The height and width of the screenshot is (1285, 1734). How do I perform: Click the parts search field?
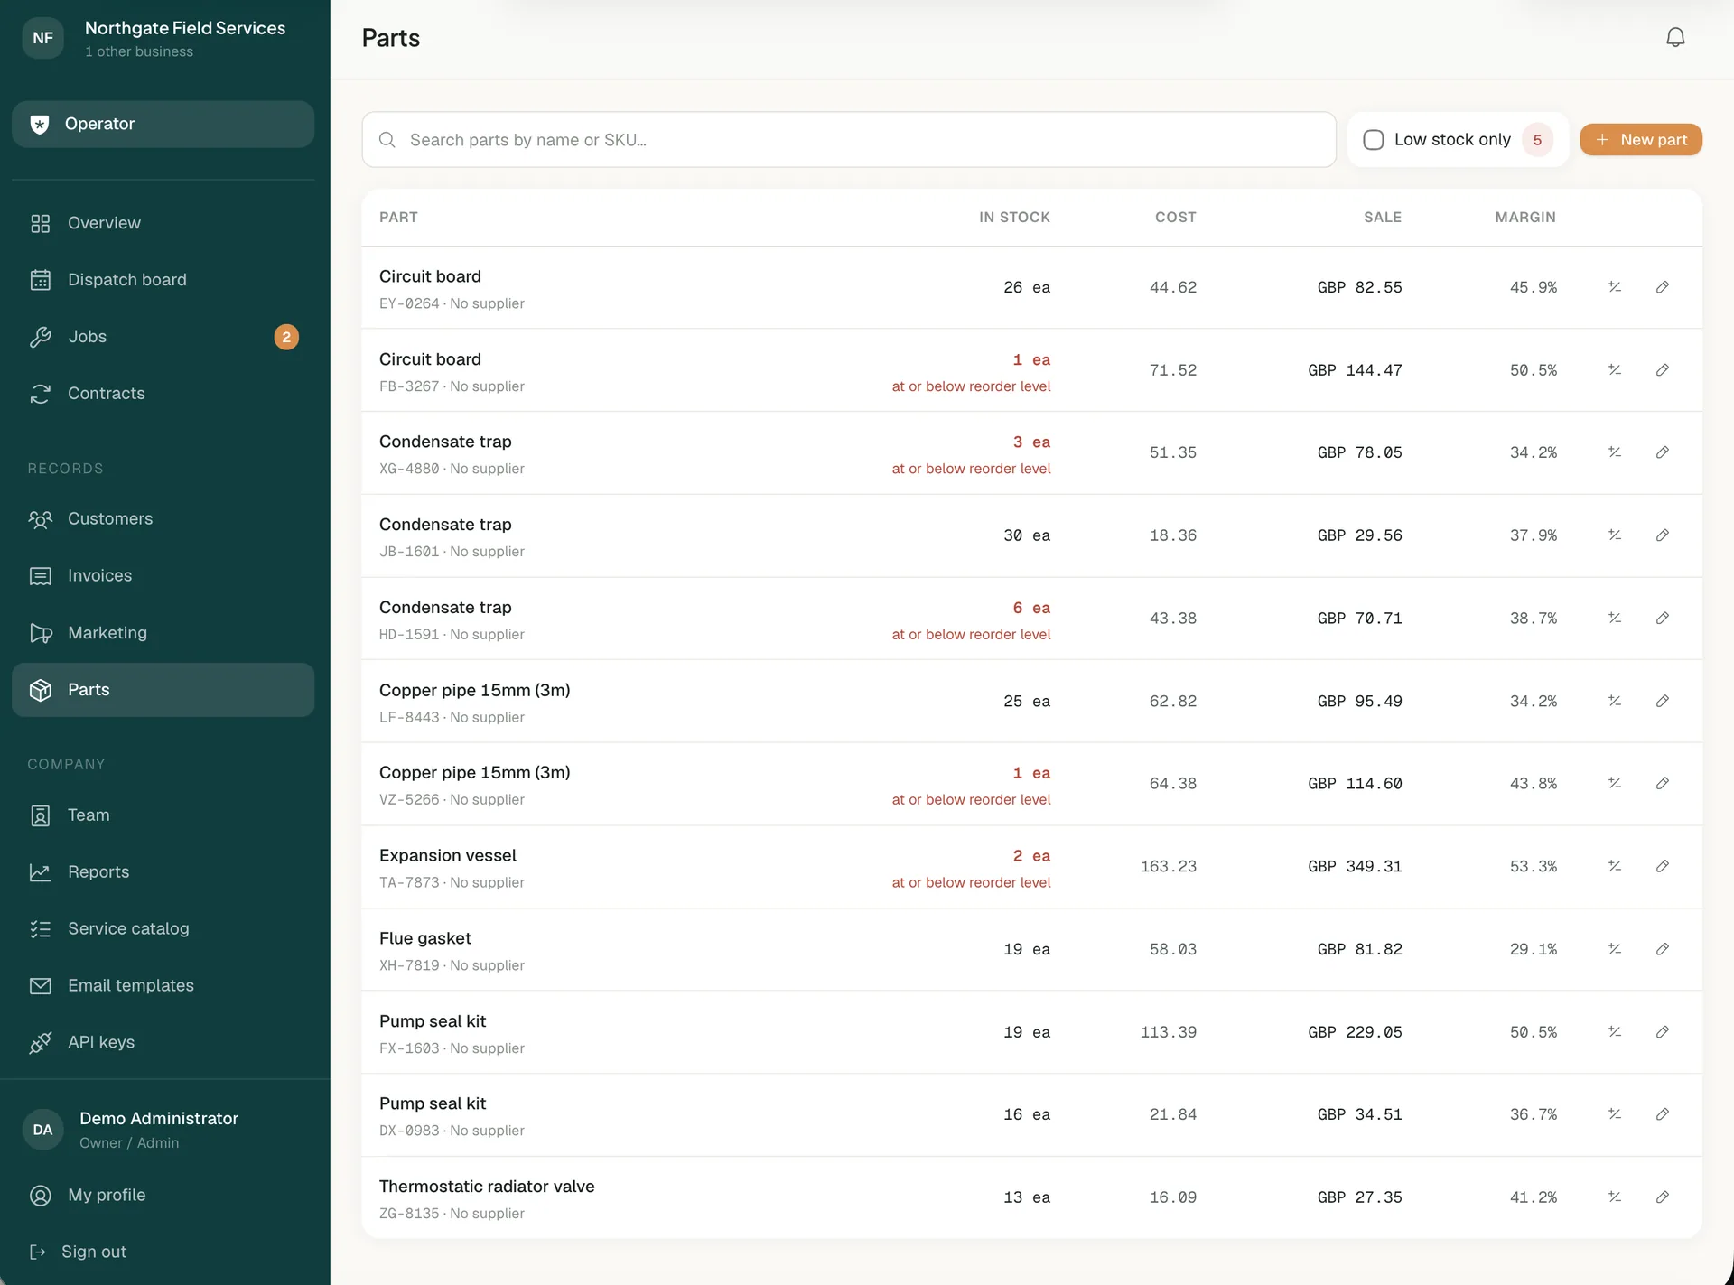(x=849, y=140)
